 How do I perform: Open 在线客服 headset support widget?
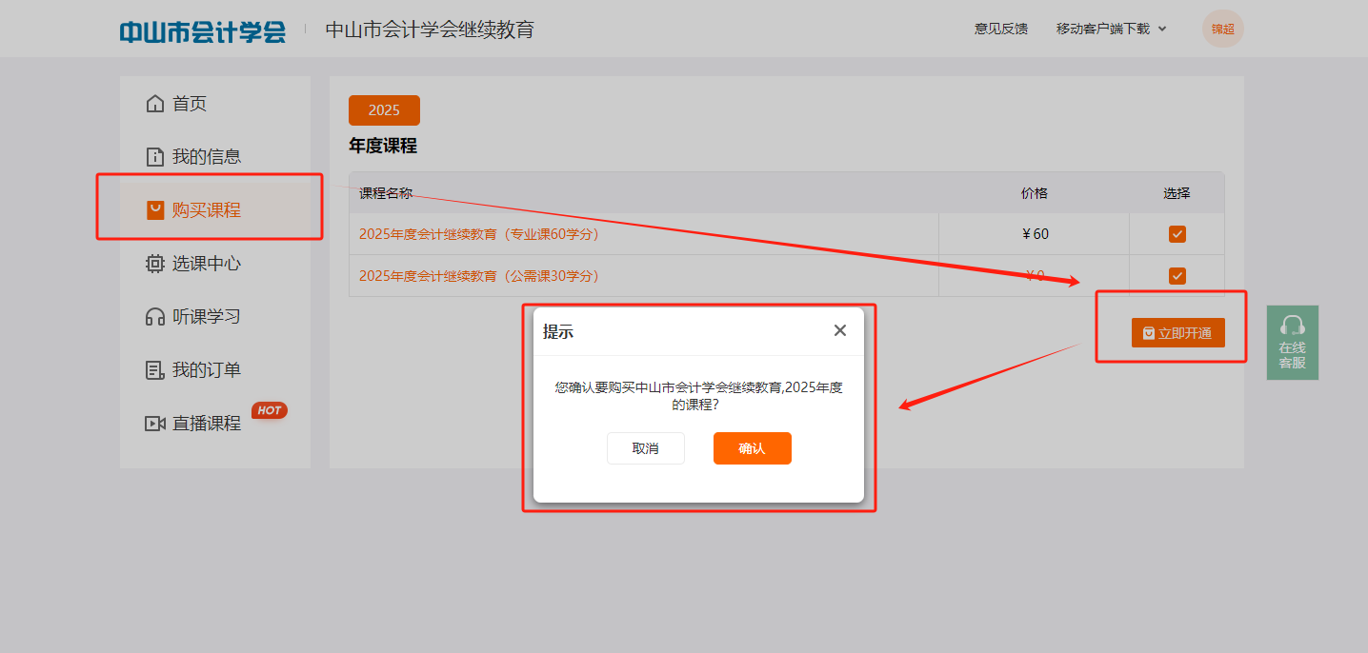click(1292, 342)
